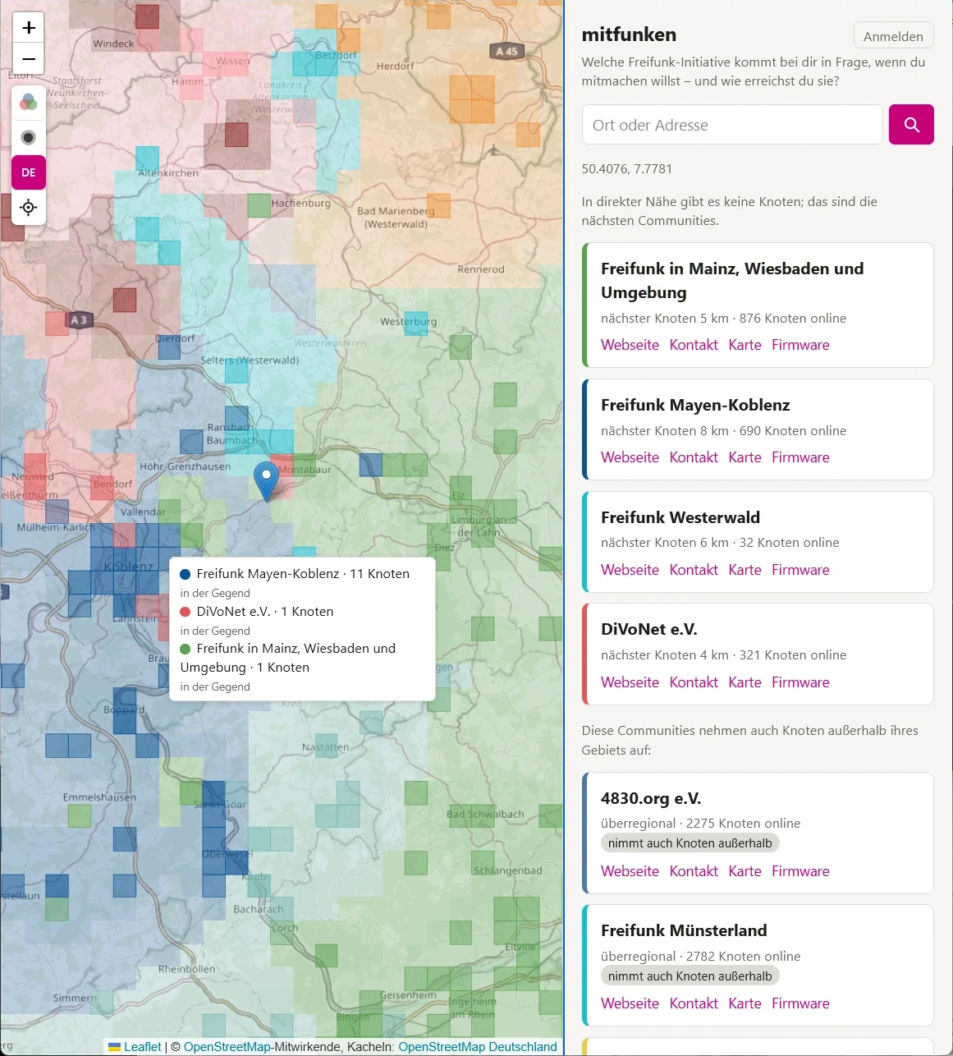This screenshot has height=1056, width=953.
Task: Click the magenta search magnifier button
Action: [x=911, y=125]
